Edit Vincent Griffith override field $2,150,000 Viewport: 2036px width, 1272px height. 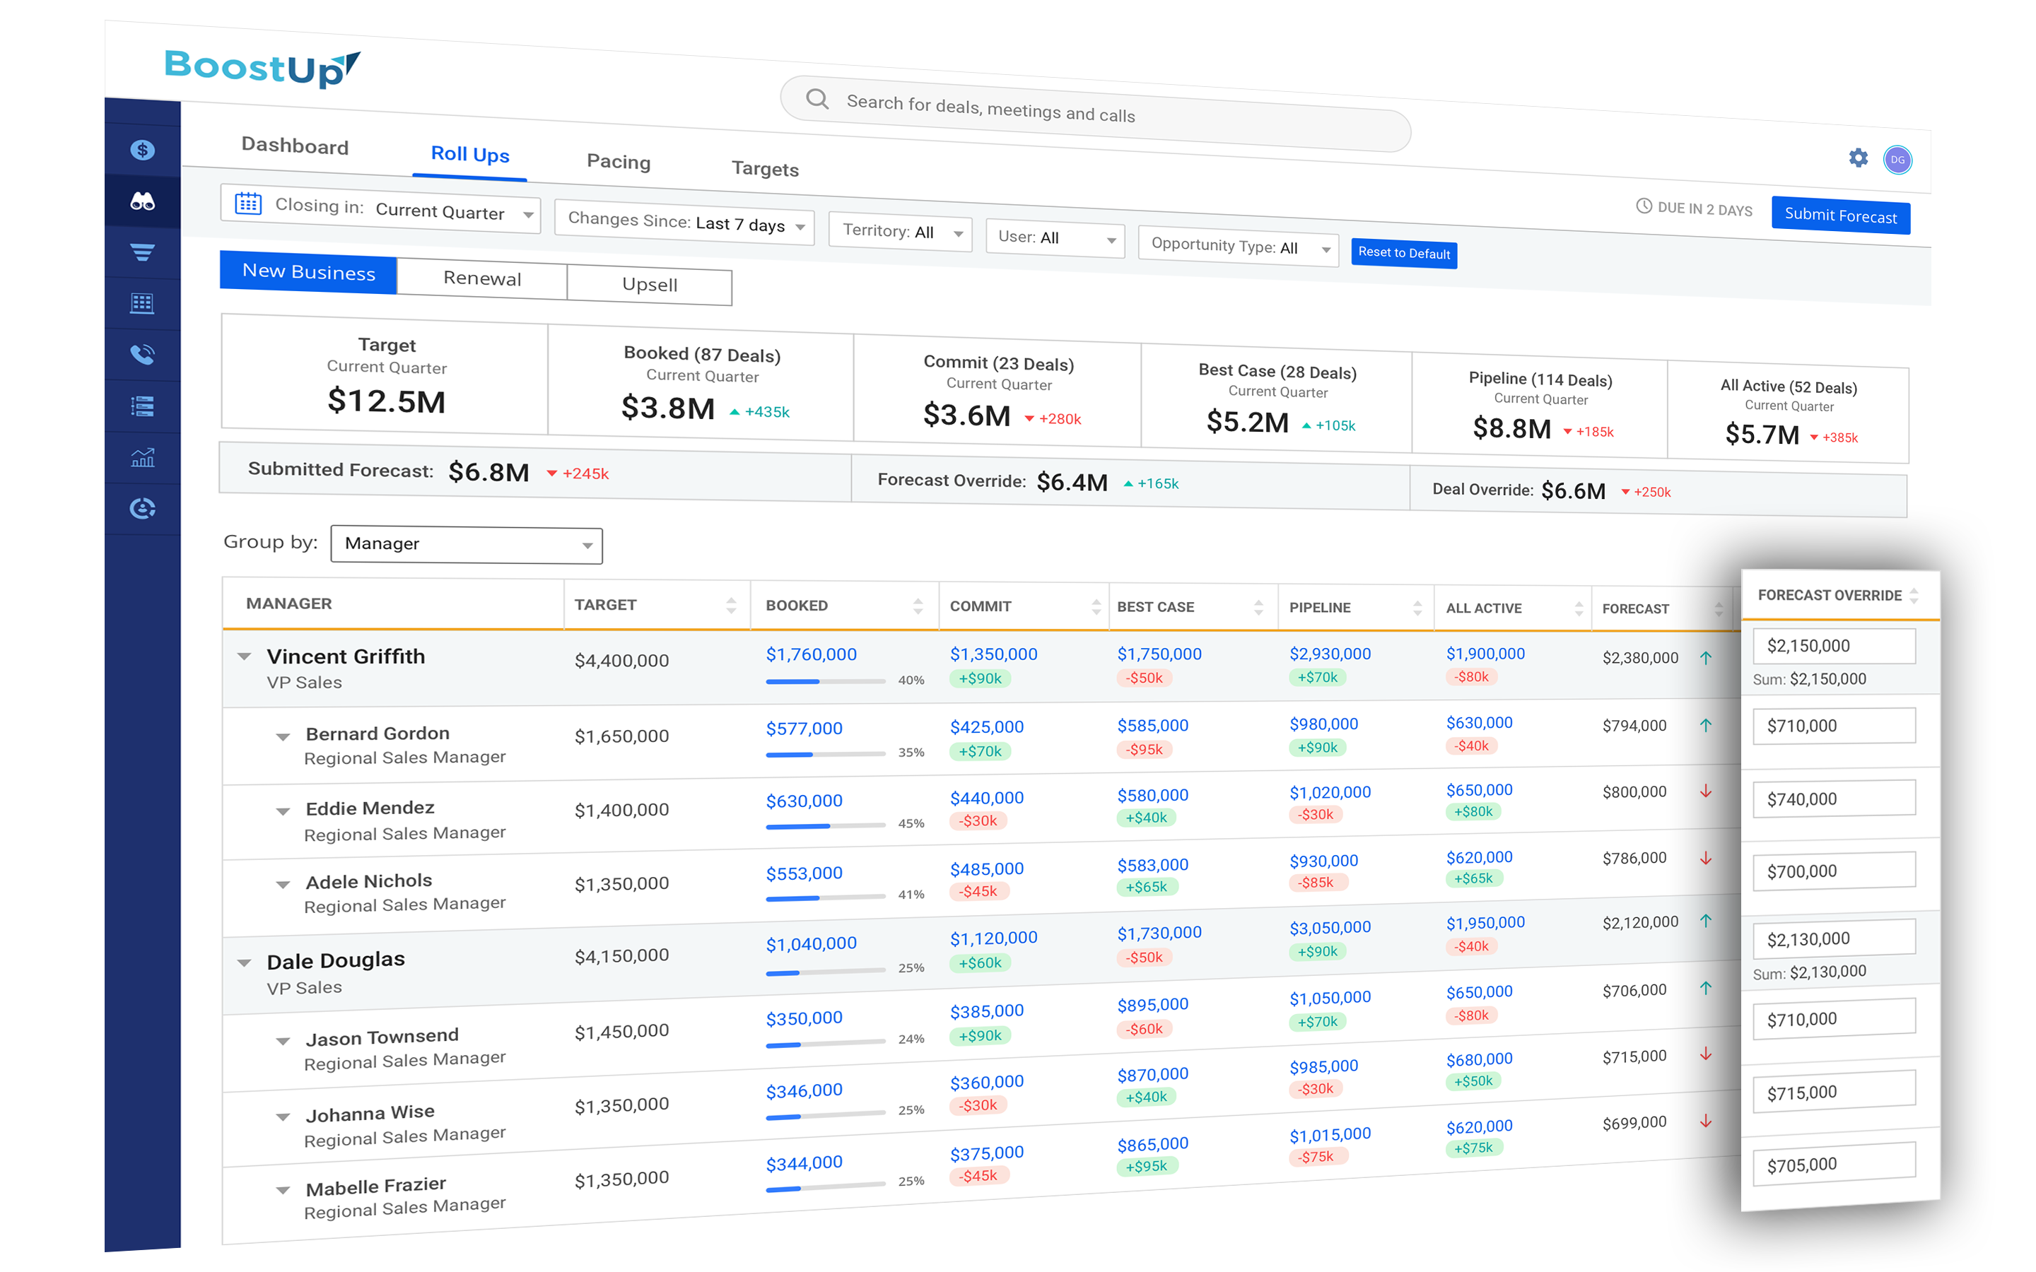click(1834, 646)
